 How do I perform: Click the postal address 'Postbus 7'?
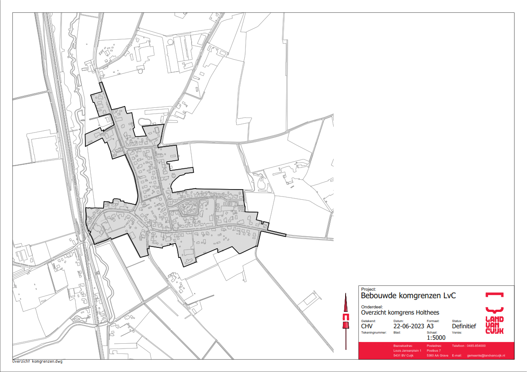pyautogui.click(x=434, y=350)
